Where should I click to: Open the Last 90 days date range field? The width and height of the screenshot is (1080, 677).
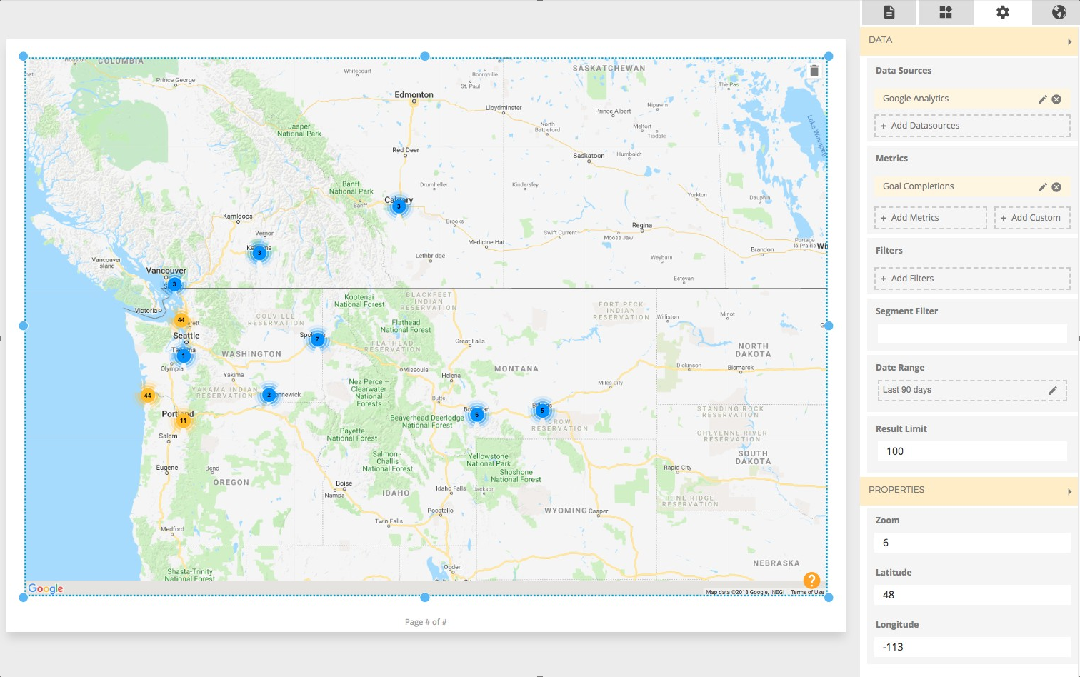[972, 391]
